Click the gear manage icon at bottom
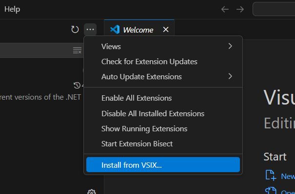295x194 pixels. [x=92, y=192]
